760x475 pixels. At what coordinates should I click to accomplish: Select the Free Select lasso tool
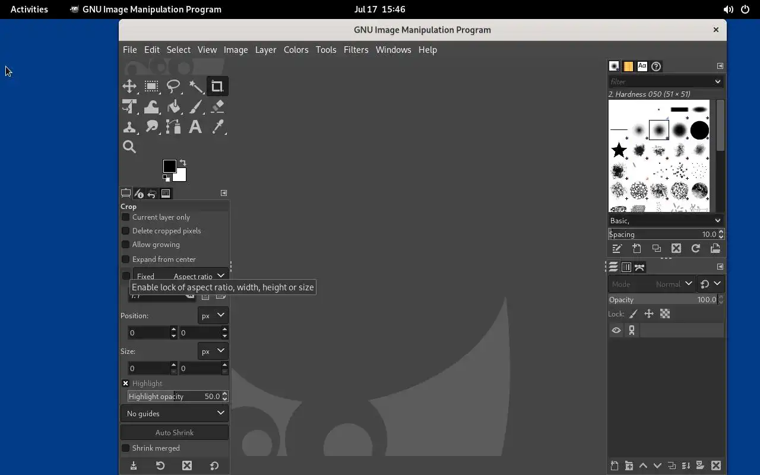click(x=173, y=87)
